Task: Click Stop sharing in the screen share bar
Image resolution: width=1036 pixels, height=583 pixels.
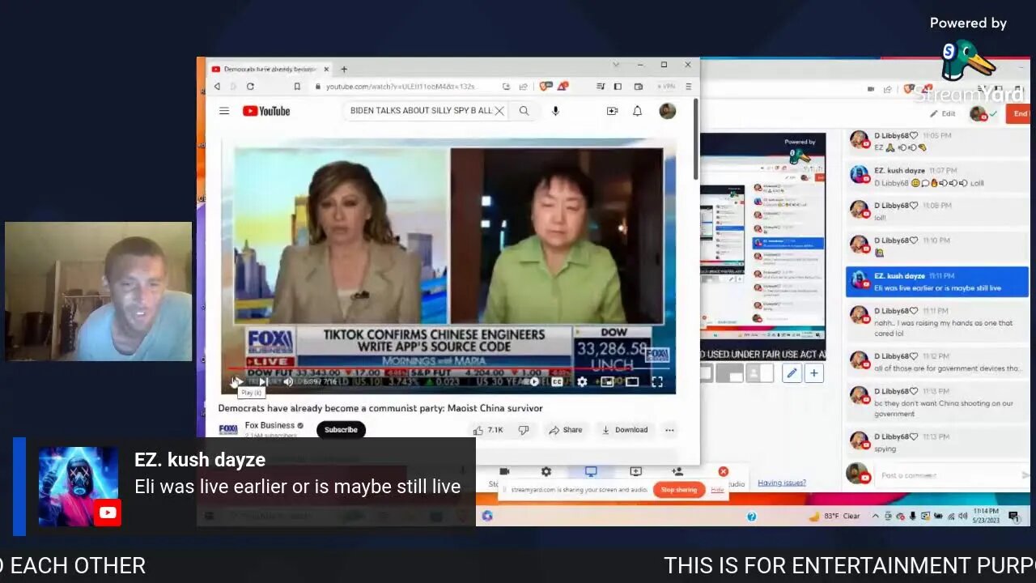Action: 678,490
